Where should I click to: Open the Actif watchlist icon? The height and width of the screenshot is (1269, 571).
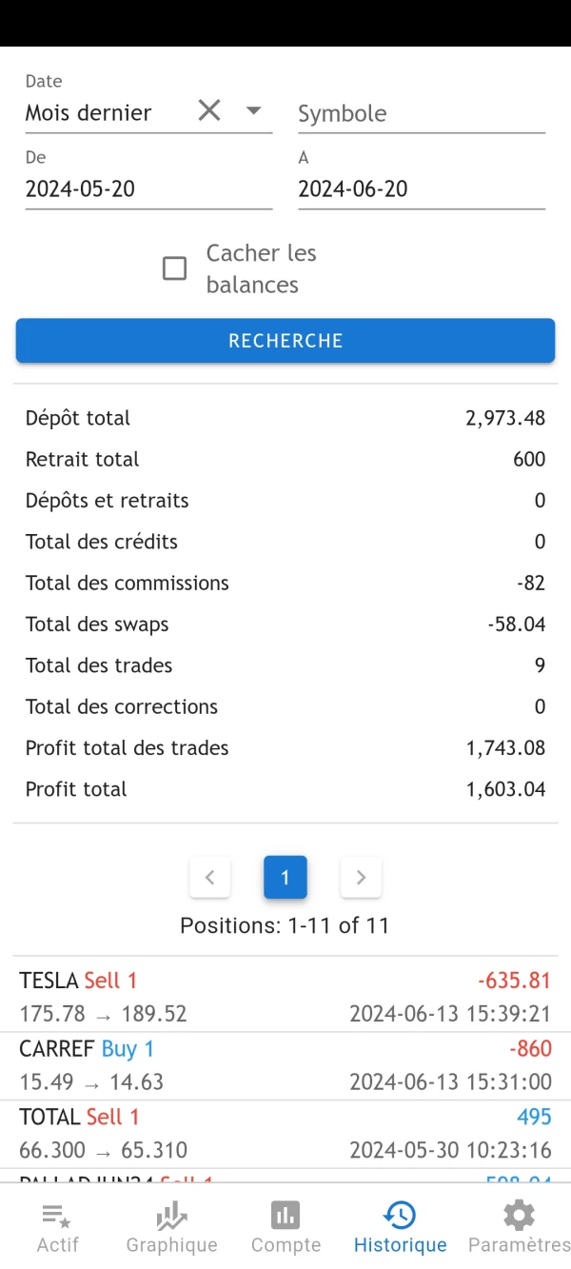pyautogui.click(x=57, y=1216)
